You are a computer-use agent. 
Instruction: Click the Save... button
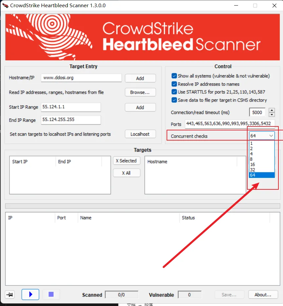229,295
